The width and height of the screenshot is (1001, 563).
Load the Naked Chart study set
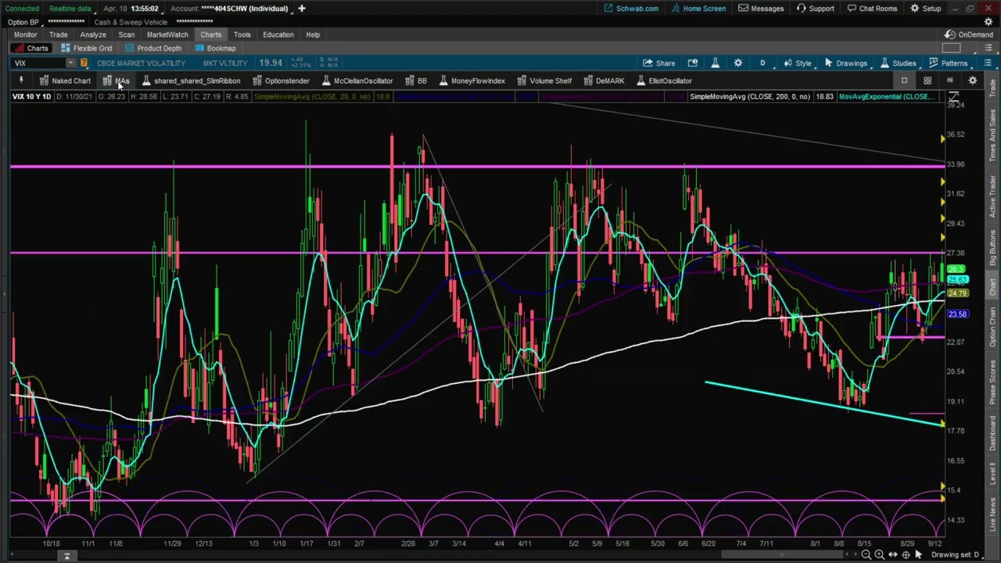pyautogui.click(x=65, y=81)
